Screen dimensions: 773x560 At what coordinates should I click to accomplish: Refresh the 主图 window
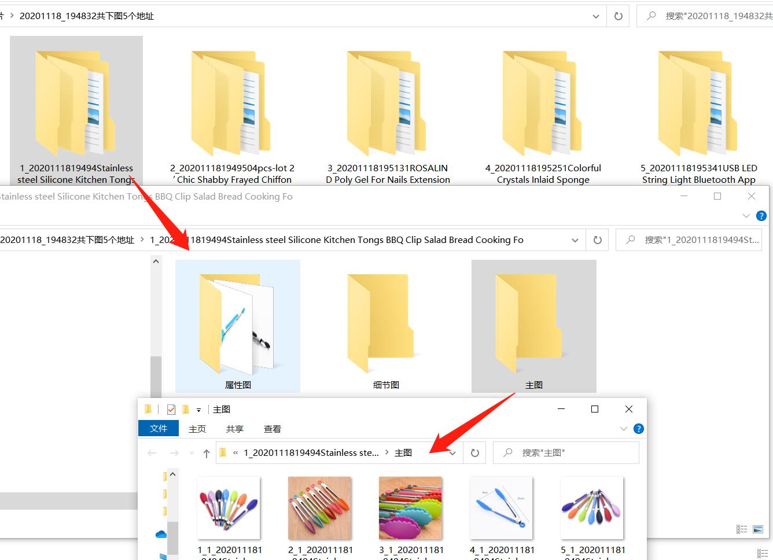tap(474, 453)
